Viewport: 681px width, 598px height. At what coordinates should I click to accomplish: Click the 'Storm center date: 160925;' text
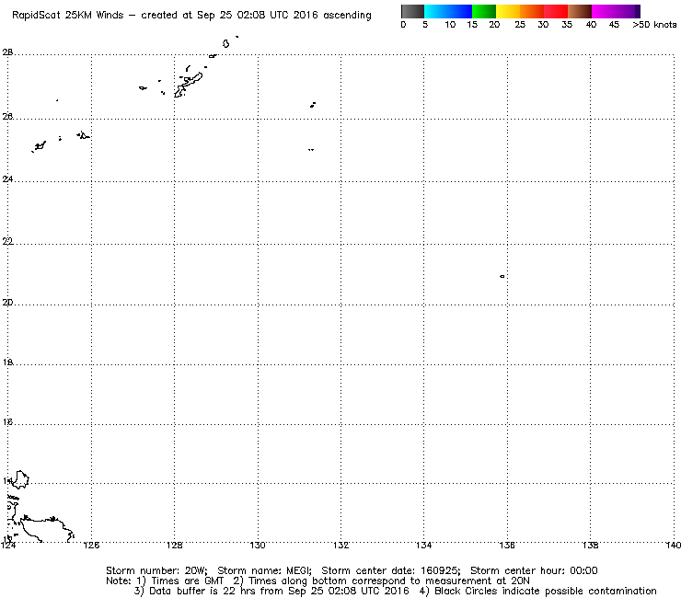pyautogui.click(x=391, y=570)
